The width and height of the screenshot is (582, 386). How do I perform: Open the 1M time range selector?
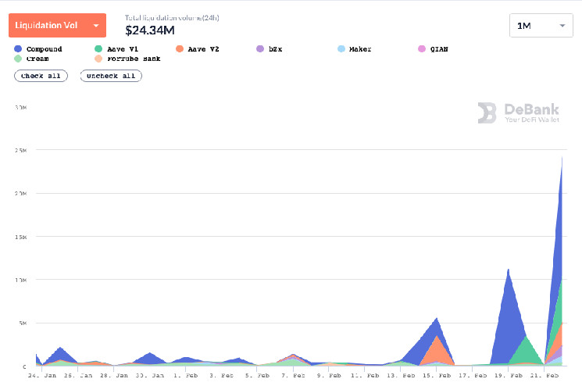pos(541,26)
